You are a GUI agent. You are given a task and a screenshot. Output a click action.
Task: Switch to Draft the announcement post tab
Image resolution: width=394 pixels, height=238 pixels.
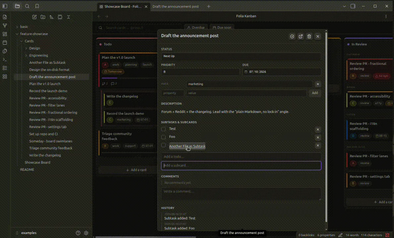pyautogui.click(x=176, y=7)
